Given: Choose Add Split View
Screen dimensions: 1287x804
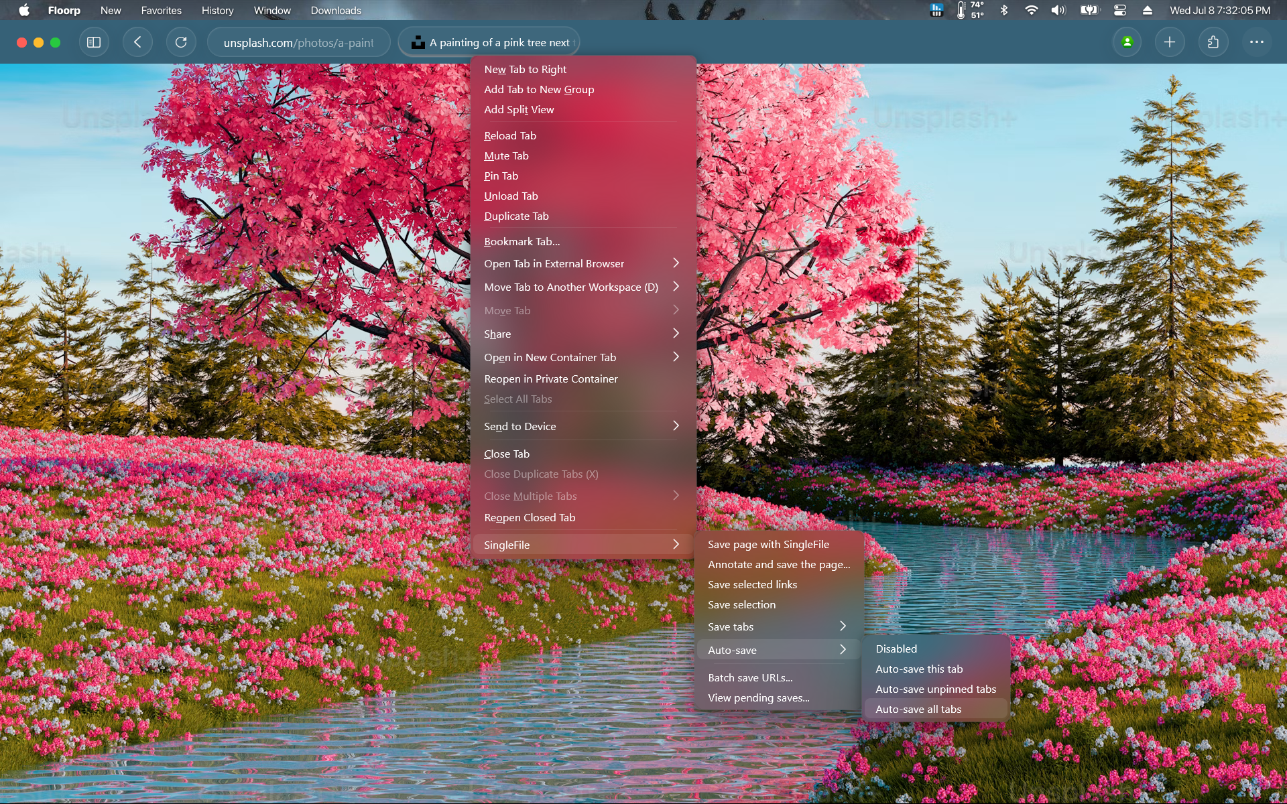Looking at the screenshot, I should pyautogui.click(x=583, y=109).
